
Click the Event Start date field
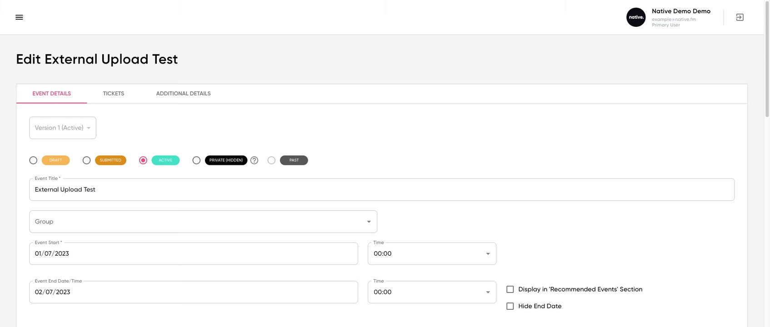coord(194,254)
